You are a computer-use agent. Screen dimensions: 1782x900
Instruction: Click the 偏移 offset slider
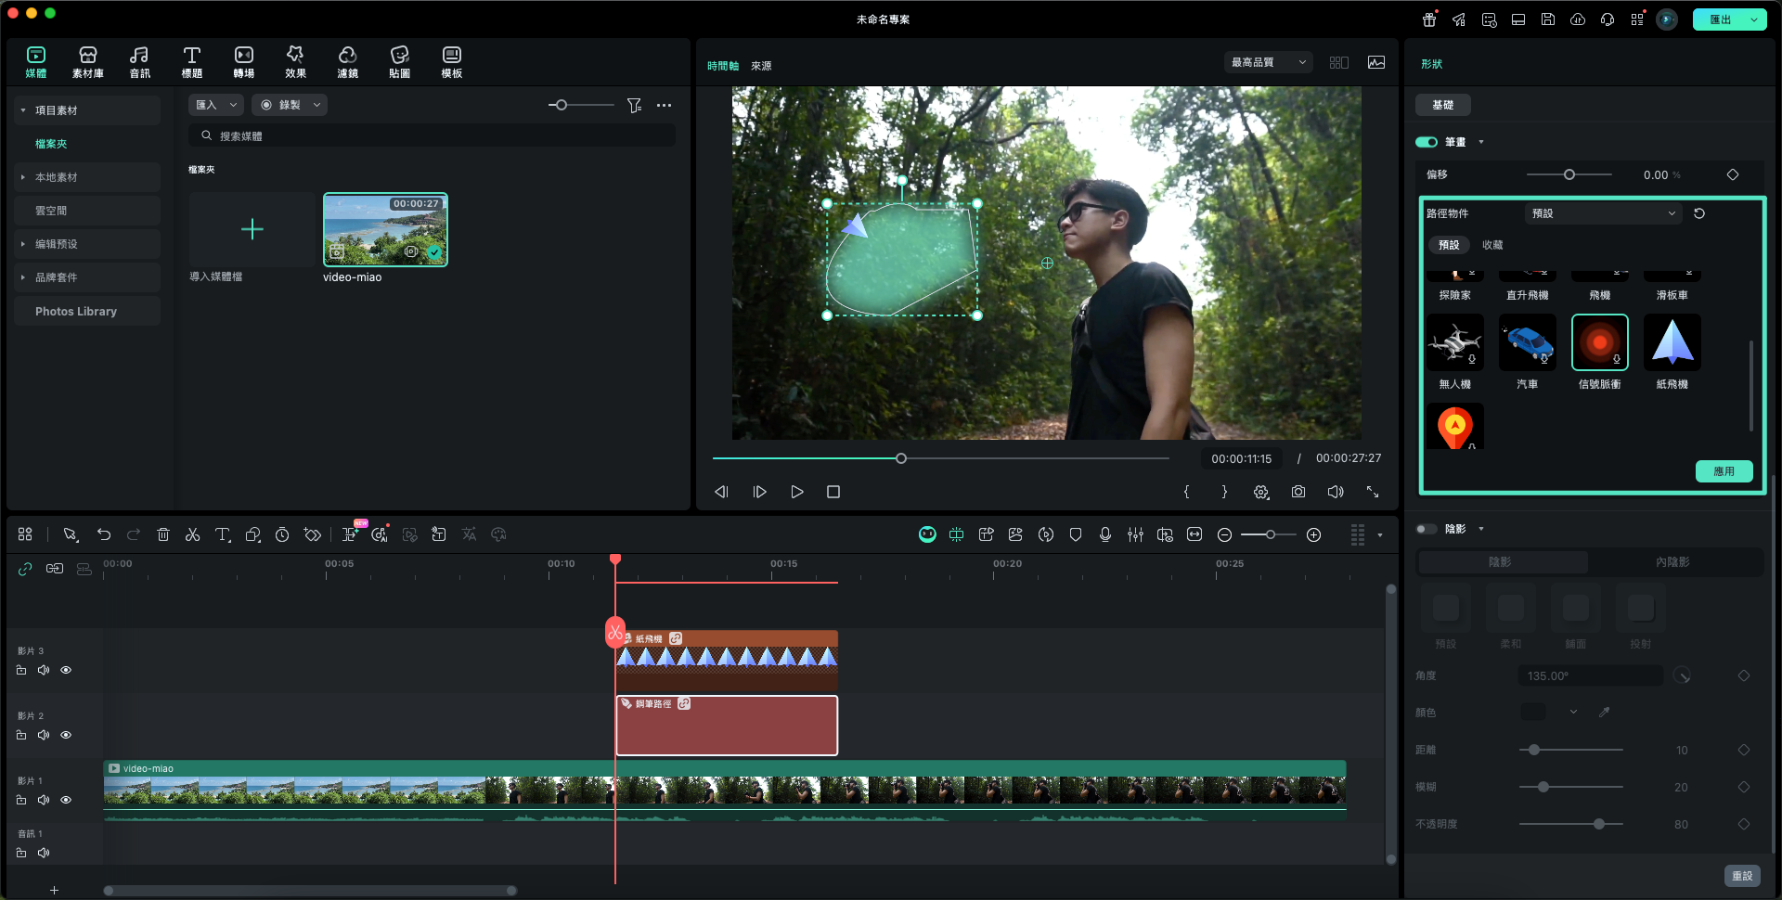pyautogui.click(x=1569, y=174)
